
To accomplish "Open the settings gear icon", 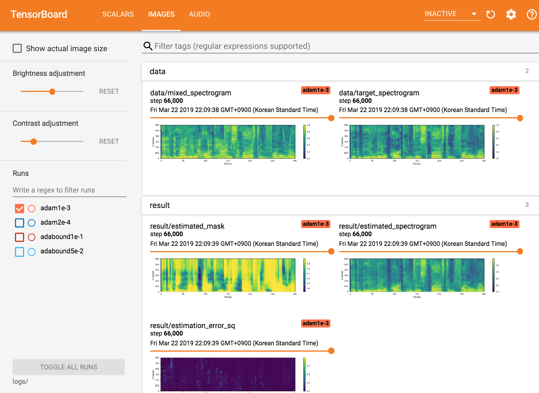I will click(x=511, y=14).
